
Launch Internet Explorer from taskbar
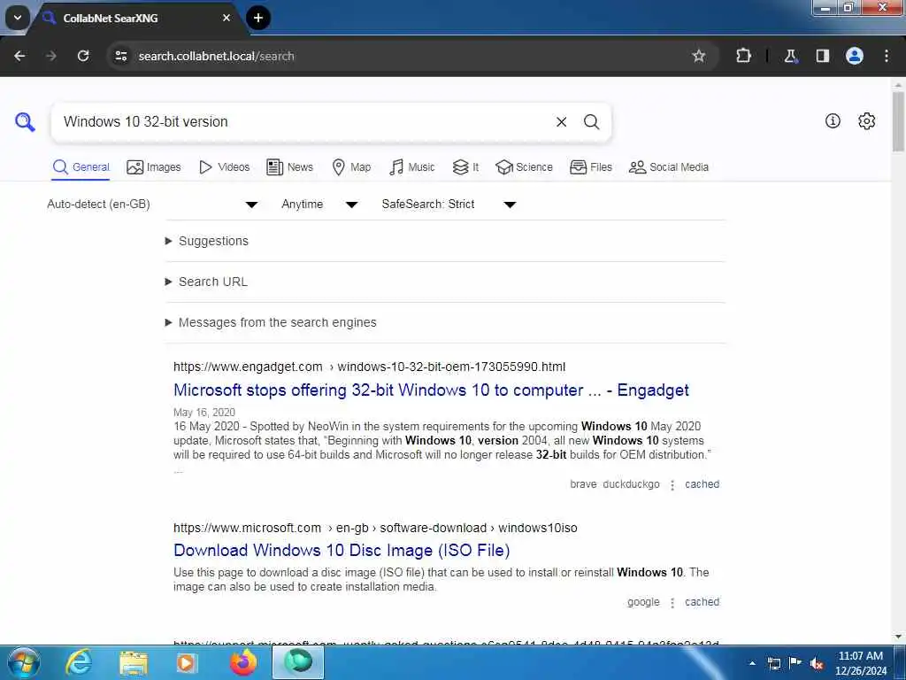[x=79, y=662]
